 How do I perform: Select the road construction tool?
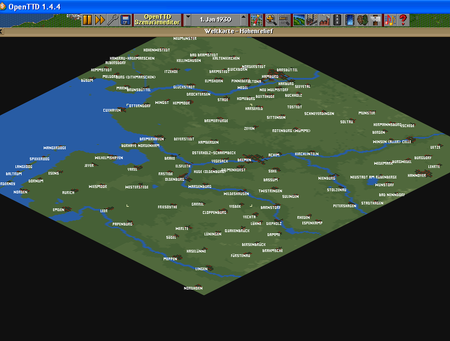337,20
